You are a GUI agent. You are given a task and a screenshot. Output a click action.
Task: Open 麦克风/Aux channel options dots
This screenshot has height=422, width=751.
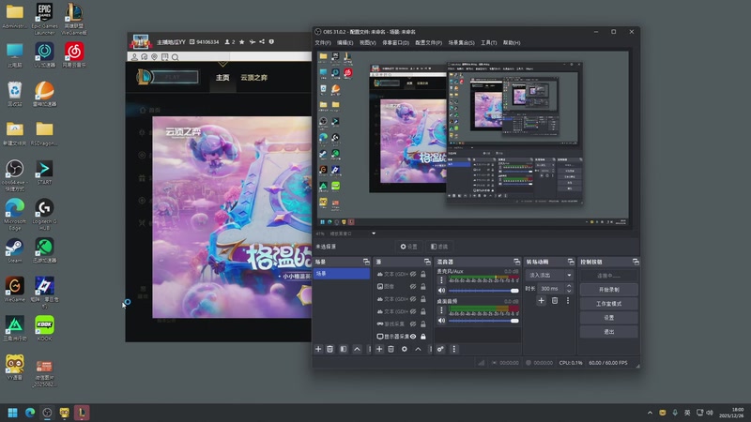click(441, 280)
